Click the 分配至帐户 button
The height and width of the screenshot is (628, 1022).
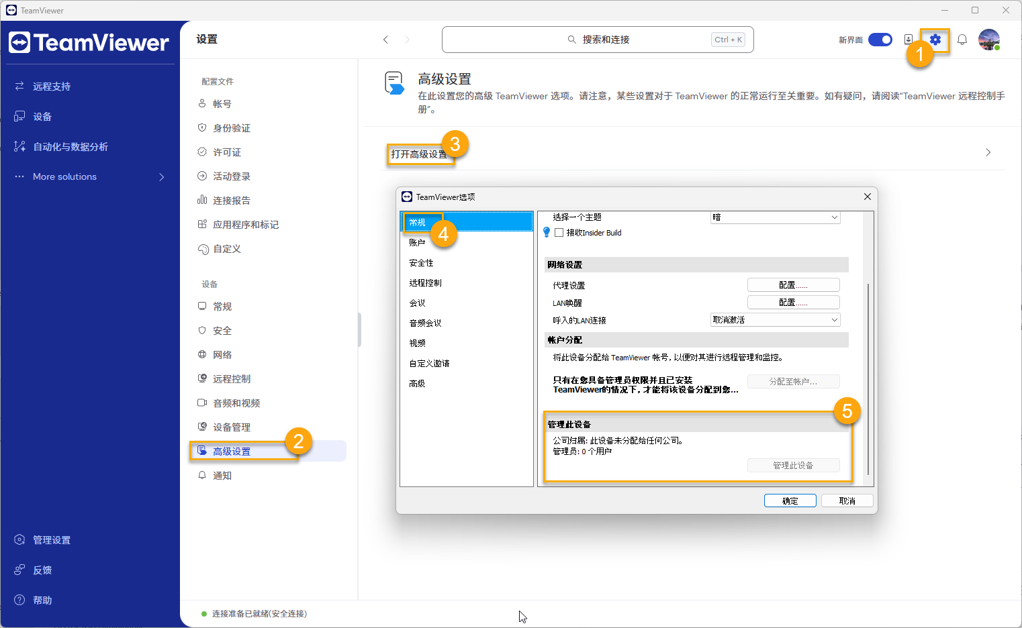coord(794,381)
